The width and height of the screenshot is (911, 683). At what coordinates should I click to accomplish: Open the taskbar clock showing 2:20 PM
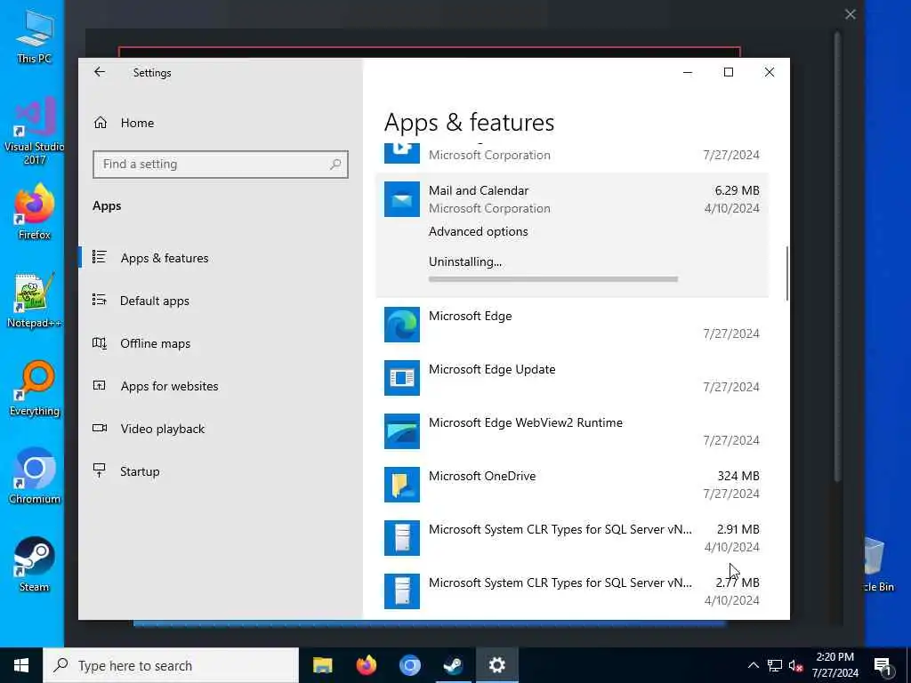(834, 665)
